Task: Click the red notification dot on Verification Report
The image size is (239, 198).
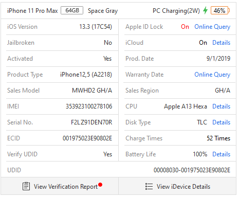Action: 100,185
